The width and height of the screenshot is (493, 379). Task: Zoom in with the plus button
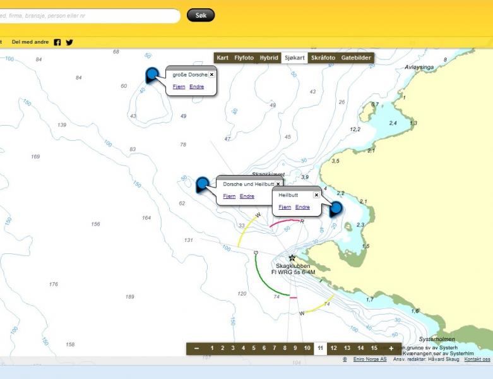coord(391,348)
